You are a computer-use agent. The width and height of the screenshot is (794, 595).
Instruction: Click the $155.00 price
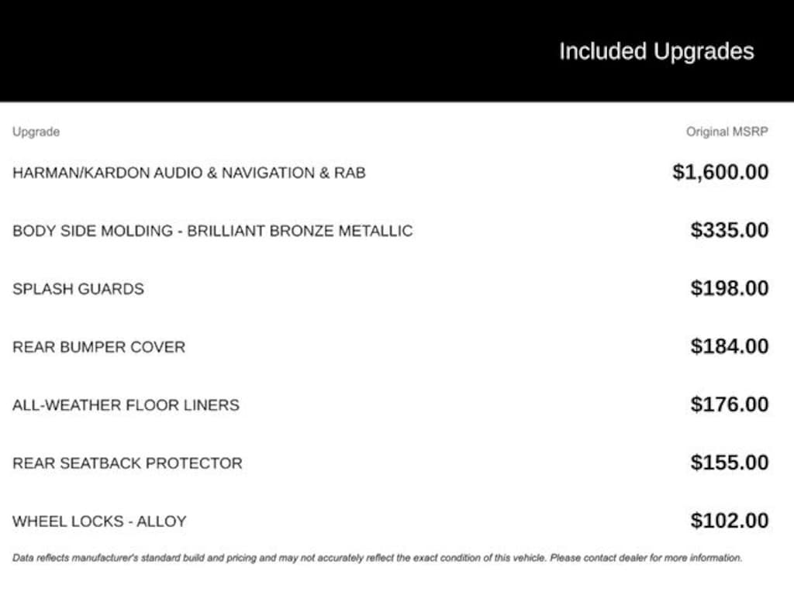tap(730, 463)
